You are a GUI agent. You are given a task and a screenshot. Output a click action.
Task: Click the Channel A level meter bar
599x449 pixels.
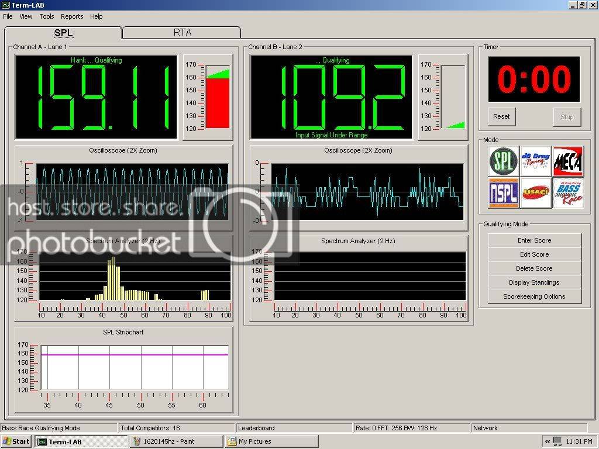(218, 97)
